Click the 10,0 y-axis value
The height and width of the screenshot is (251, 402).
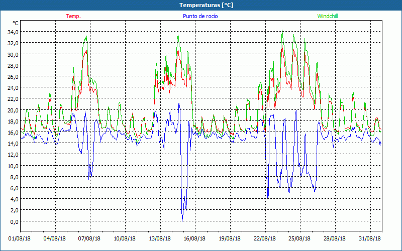coord(14,166)
